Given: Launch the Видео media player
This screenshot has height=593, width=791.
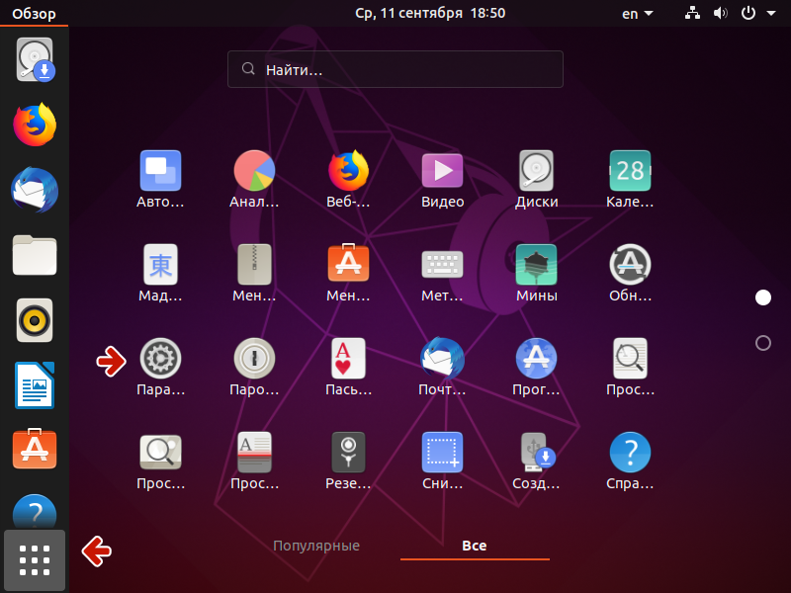Looking at the screenshot, I should click(442, 170).
